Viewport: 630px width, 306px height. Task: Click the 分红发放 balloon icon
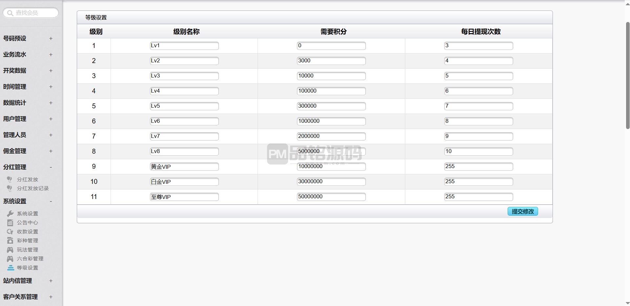coord(10,180)
